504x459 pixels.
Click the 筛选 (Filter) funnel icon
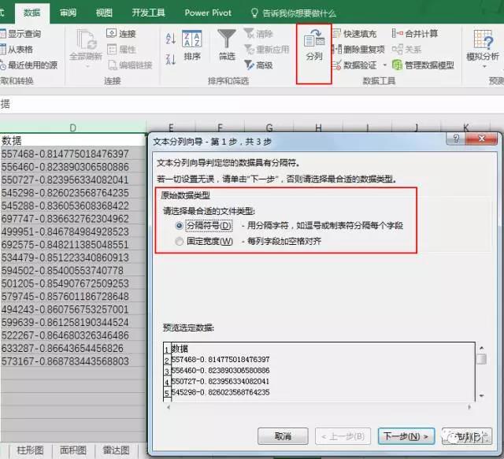pos(227,44)
